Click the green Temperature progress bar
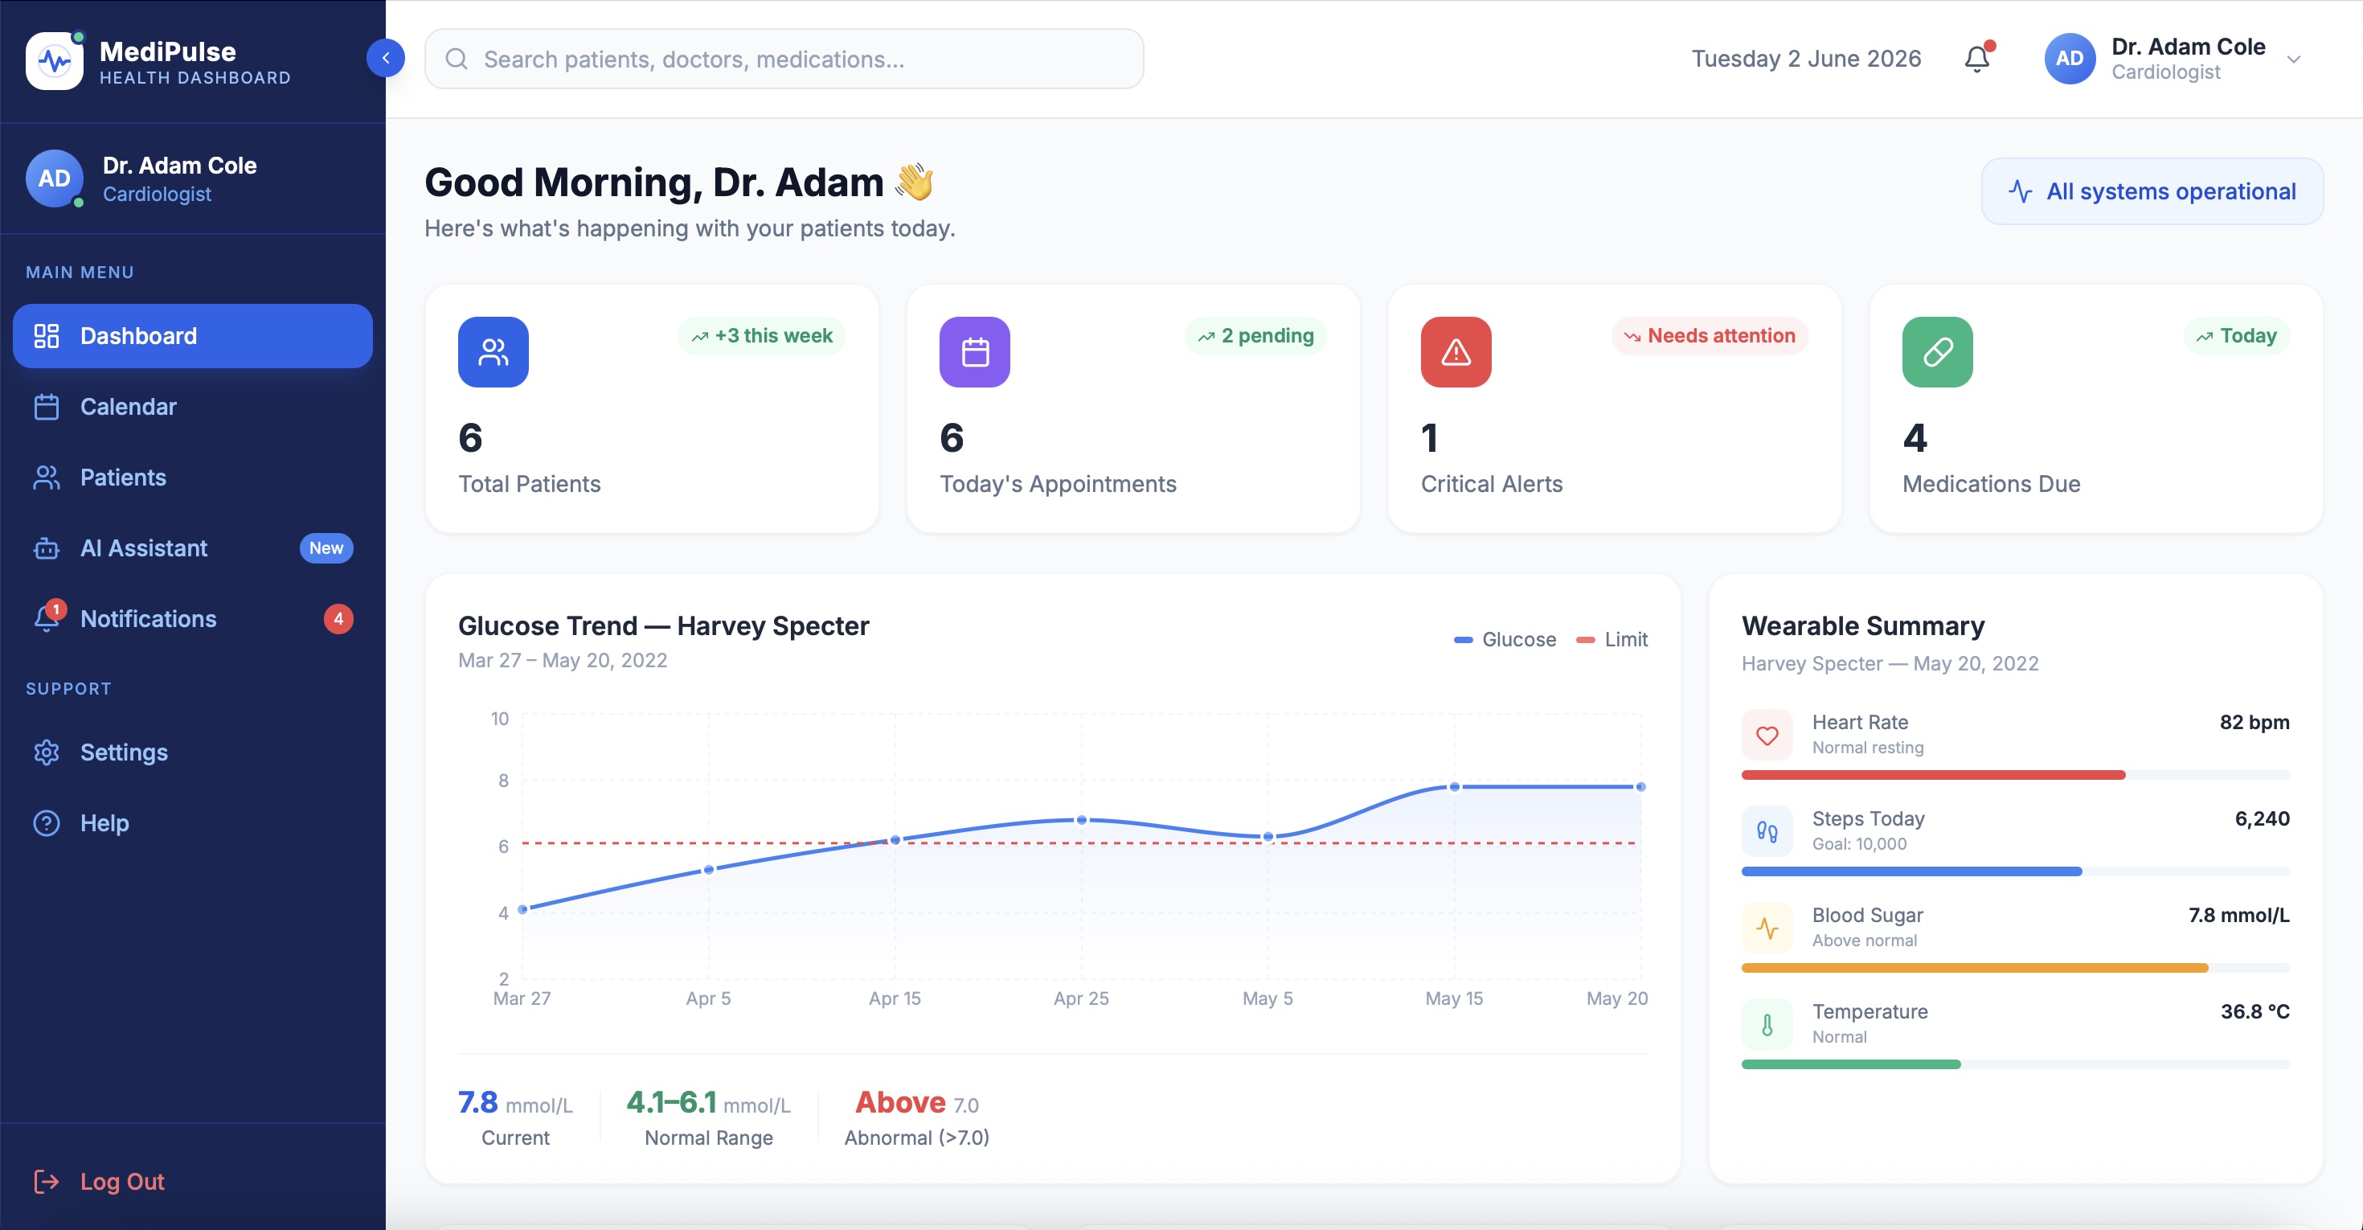2363x1230 pixels. pos(1851,1064)
